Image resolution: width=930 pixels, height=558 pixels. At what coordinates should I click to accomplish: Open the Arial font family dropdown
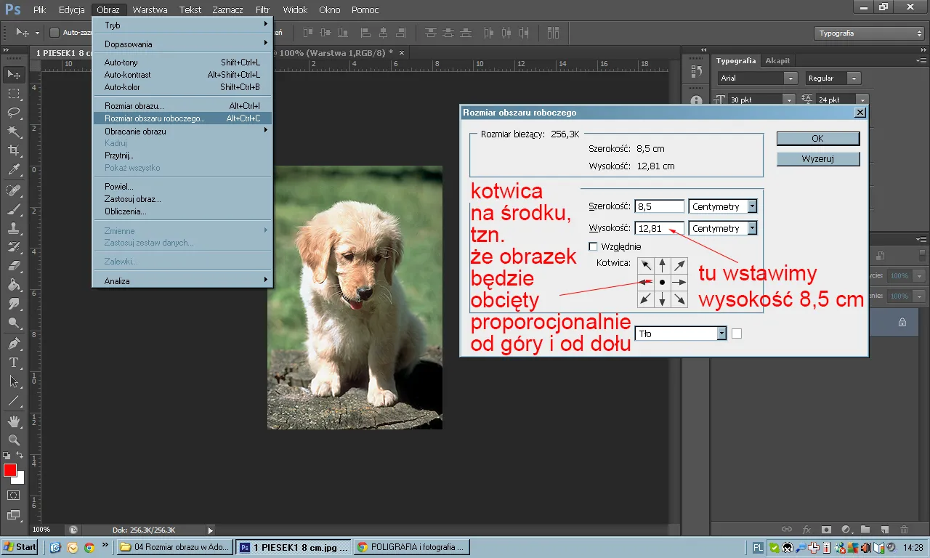point(790,78)
